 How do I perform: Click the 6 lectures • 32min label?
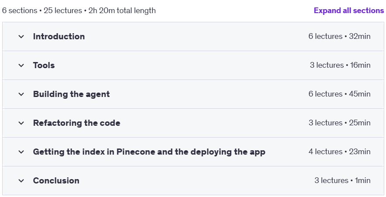(x=339, y=36)
